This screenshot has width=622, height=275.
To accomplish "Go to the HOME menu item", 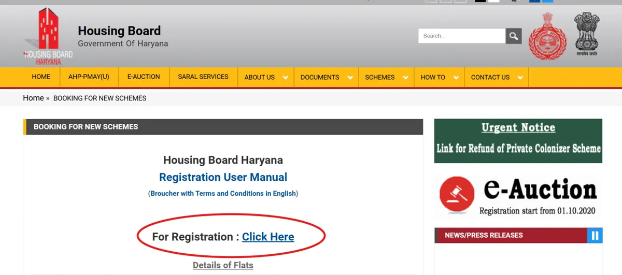I will point(41,77).
